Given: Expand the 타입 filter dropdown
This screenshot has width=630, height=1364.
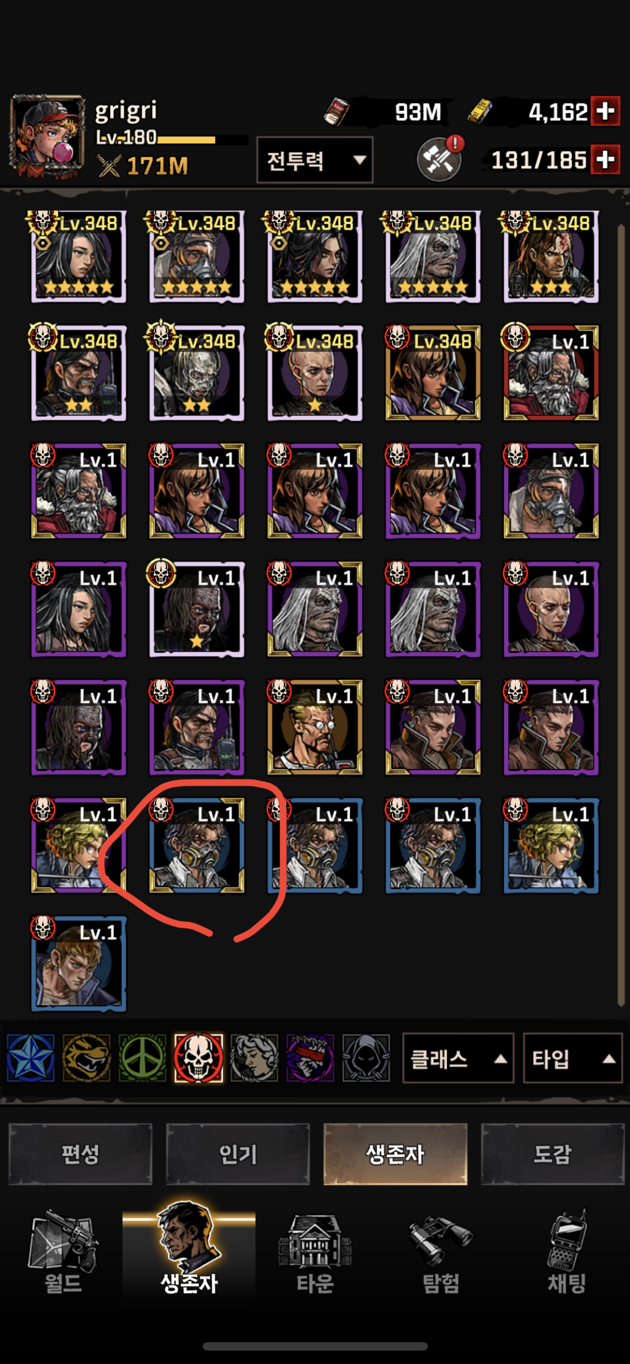Looking at the screenshot, I should 573,1058.
